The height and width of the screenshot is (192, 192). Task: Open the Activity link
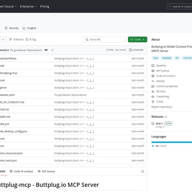160,81
